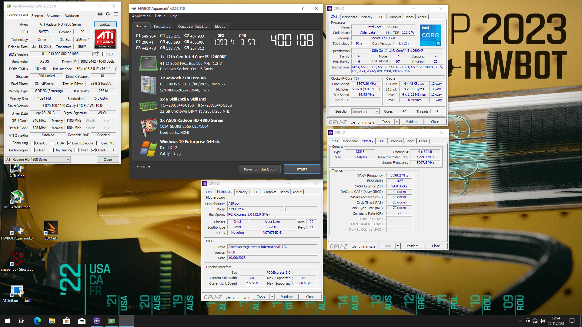The width and height of the screenshot is (582, 327).
Task: Open the HWBOT Aquamark3 desktop icon
Action: [x=17, y=231]
